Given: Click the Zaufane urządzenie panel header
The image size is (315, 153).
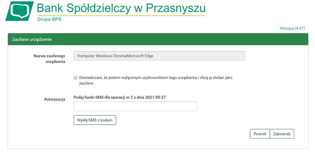Looking at the screenshot, I should [158, 39].
